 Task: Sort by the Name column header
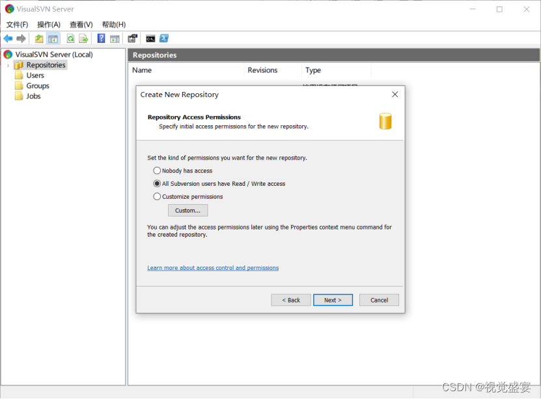pyautogui.click(x=186, y=70)
